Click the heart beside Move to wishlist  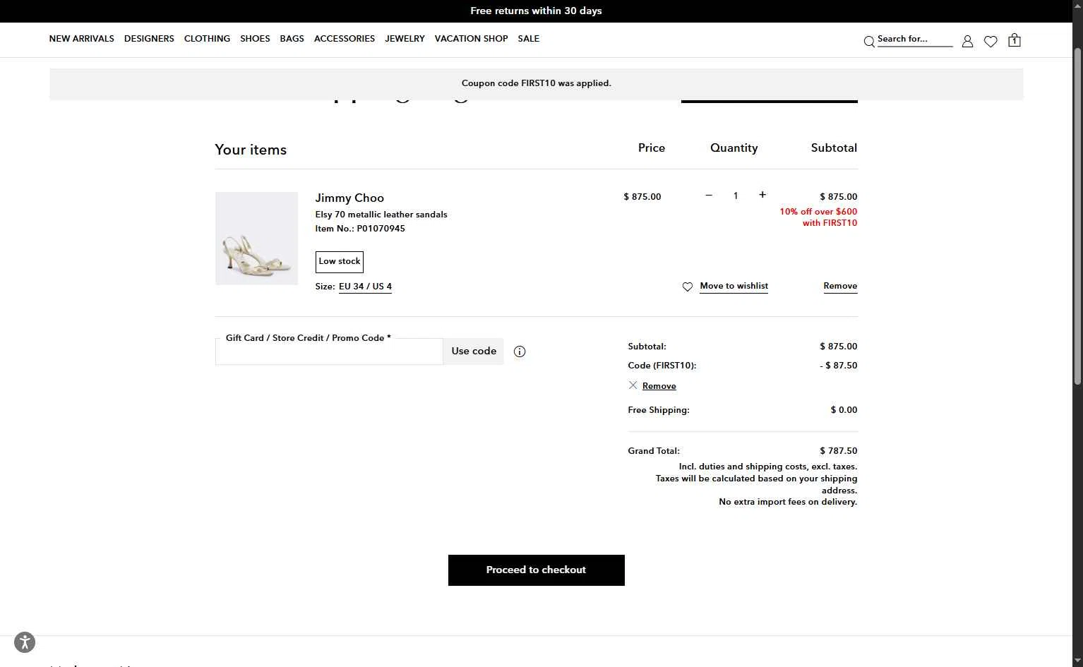point(688,287)
